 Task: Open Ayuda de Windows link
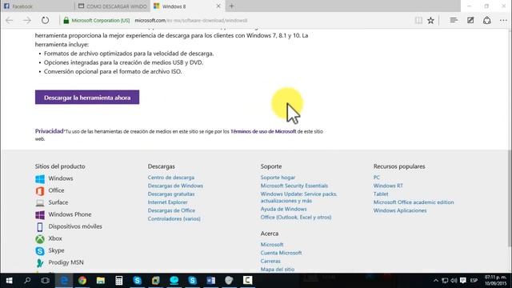(283, 209)
